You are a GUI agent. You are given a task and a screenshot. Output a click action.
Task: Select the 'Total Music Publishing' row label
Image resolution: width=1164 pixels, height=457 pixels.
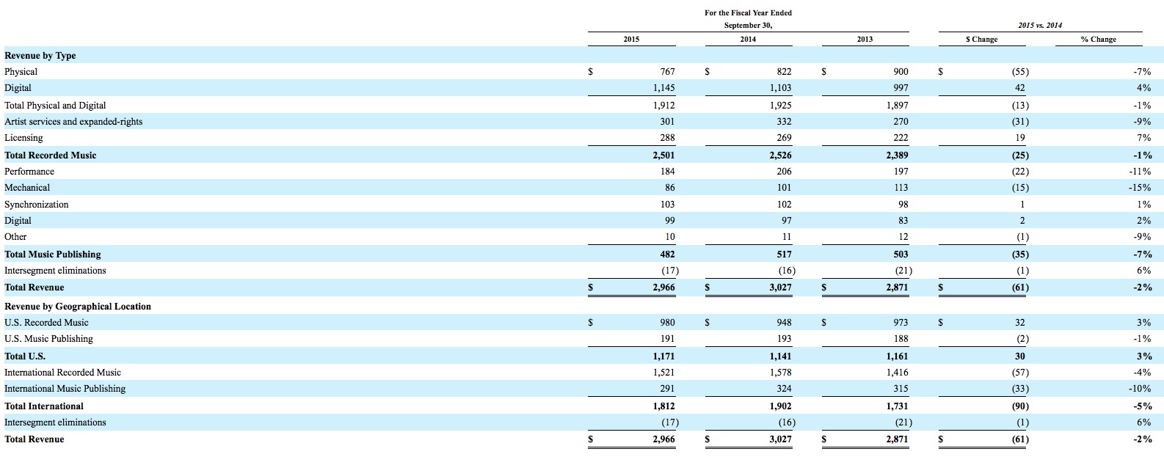point(53,255)
